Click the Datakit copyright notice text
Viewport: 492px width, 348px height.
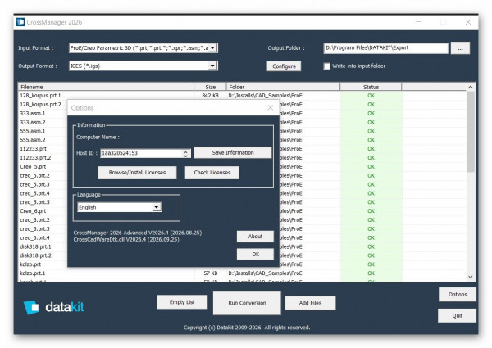pos(247,328)
